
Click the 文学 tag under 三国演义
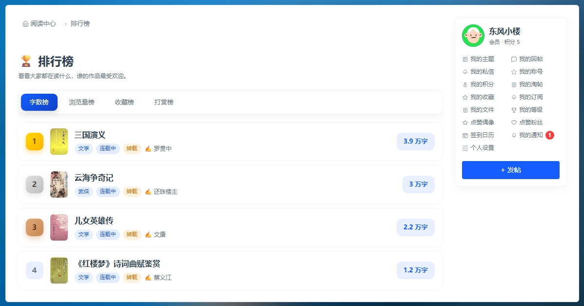click(84, 149)
